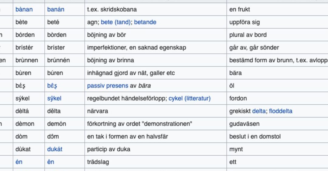Follow the bete (tand) link
Viewport: 328px width, 171px height.
[x=116, y=22]
